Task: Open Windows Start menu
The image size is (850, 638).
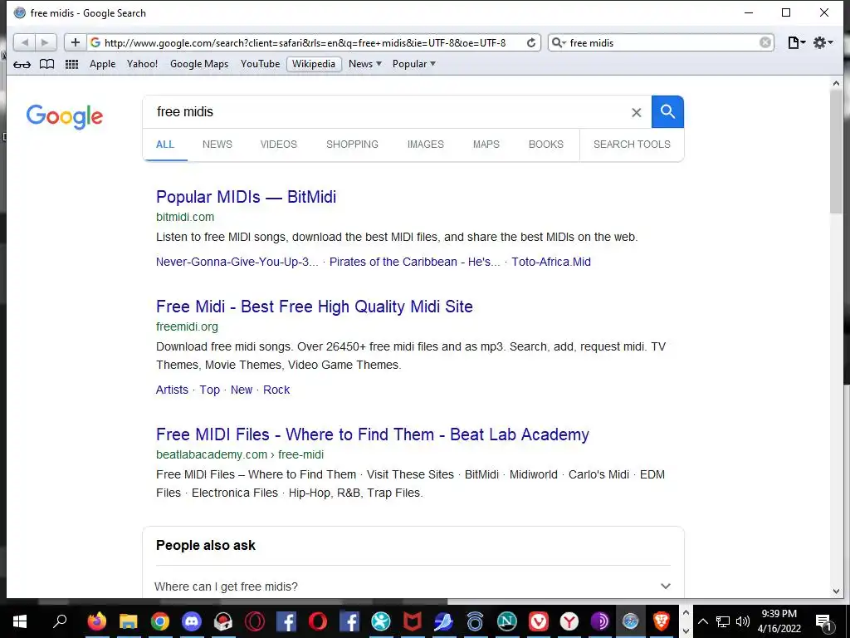Action: [20, 621]
